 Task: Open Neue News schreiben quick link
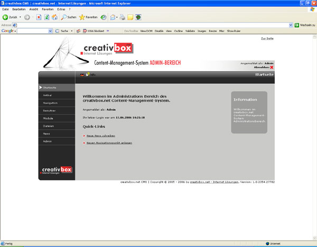coord(101,136)
